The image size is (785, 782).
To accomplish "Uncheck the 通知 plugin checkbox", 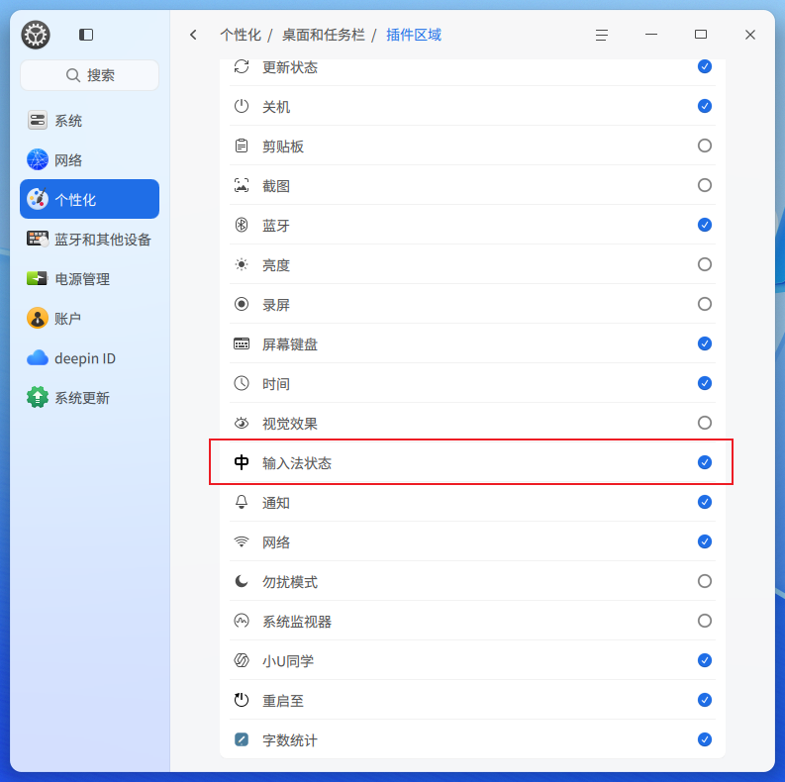I will point(705,502).
